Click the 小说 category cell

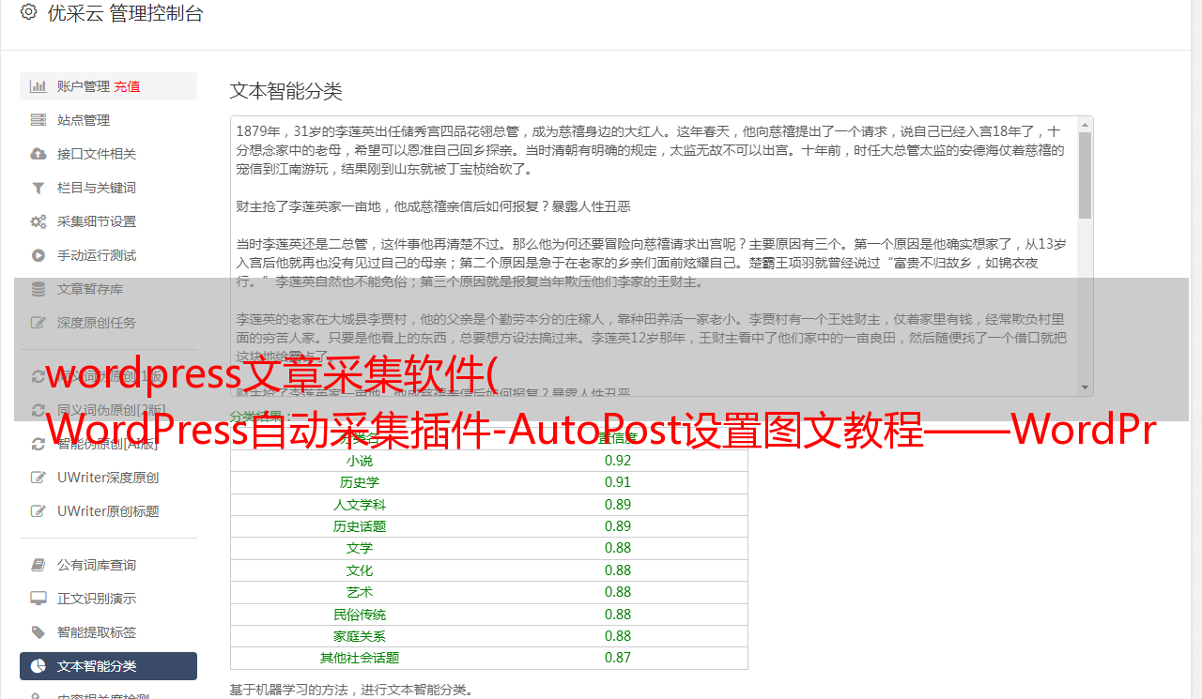360,461
